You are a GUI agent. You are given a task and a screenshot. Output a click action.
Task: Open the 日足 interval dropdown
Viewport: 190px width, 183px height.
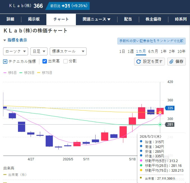(39, 51)
